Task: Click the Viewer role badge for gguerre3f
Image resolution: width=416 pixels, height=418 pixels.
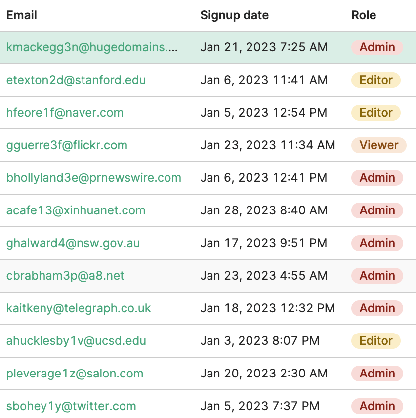Action: pyautogui.click(x=378, y=145)
